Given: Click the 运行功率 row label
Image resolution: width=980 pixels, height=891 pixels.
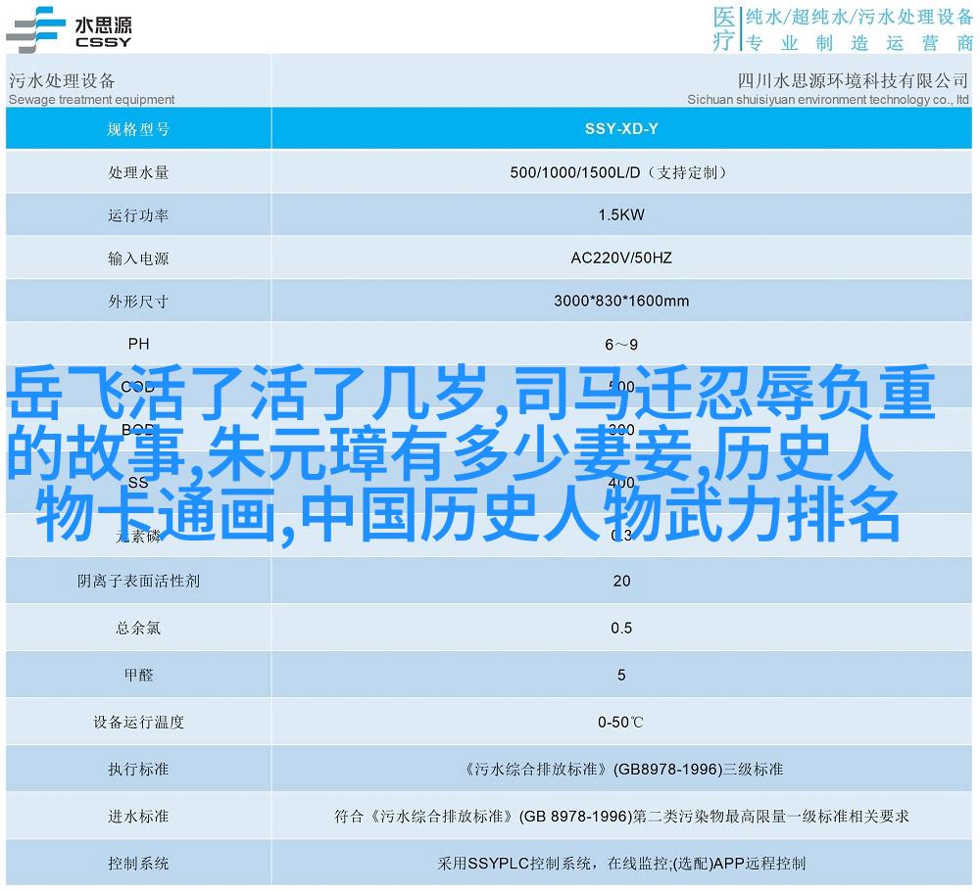Looking at the screenshot, I should click(138, 215).
